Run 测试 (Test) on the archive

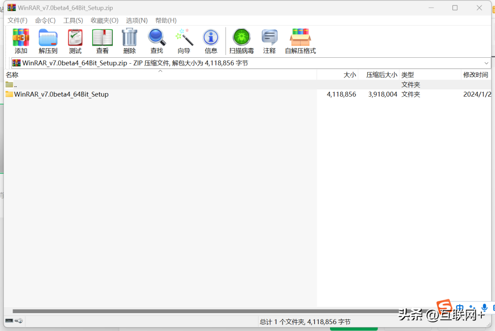[75, 41]
